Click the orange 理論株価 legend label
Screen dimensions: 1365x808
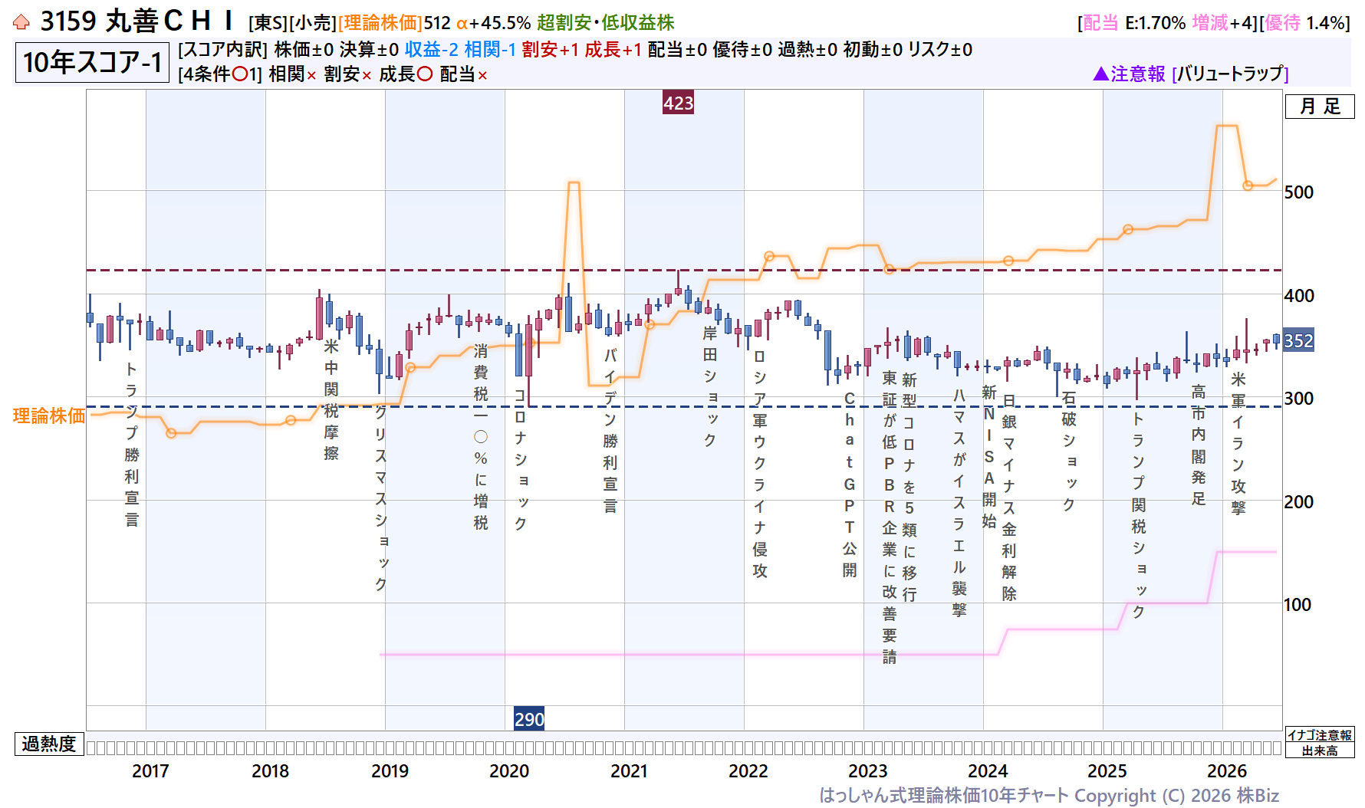tap(49, 415)
